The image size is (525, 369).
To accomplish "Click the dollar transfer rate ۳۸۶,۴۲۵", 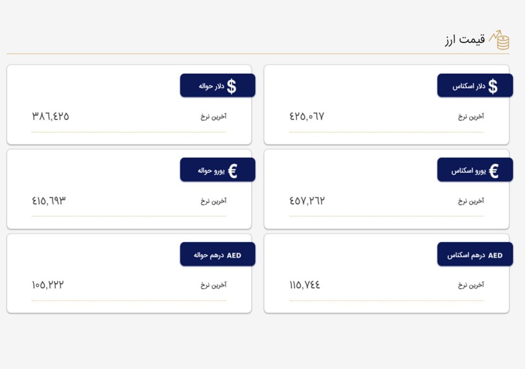I will pos(50,116).
